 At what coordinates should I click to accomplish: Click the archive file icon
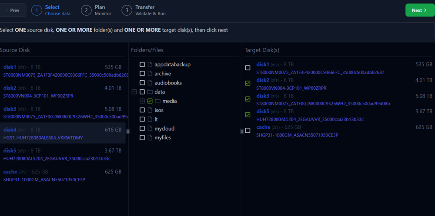click(150, 74)
